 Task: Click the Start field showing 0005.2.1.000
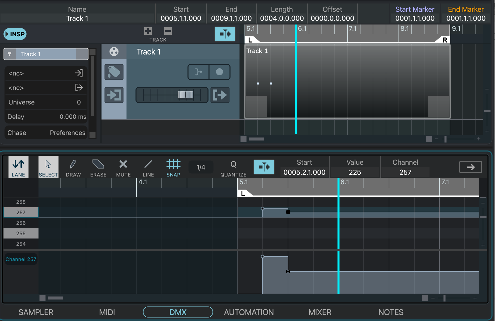point(304,172)
